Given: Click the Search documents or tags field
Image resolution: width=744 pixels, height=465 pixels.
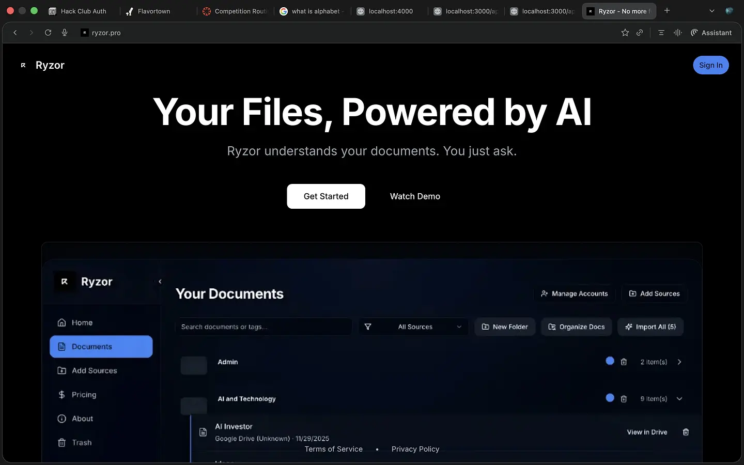Looking at the screenshot, I should 263,327.
